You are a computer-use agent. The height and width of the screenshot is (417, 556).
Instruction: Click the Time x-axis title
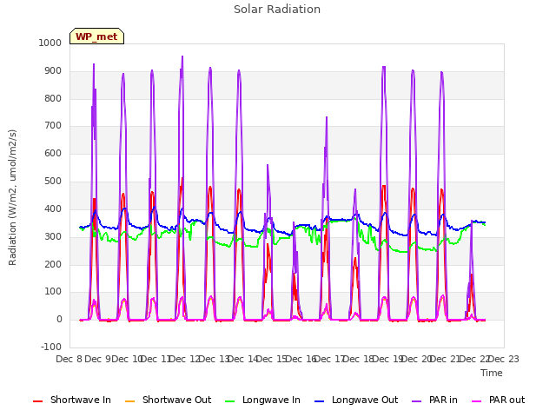492,373
